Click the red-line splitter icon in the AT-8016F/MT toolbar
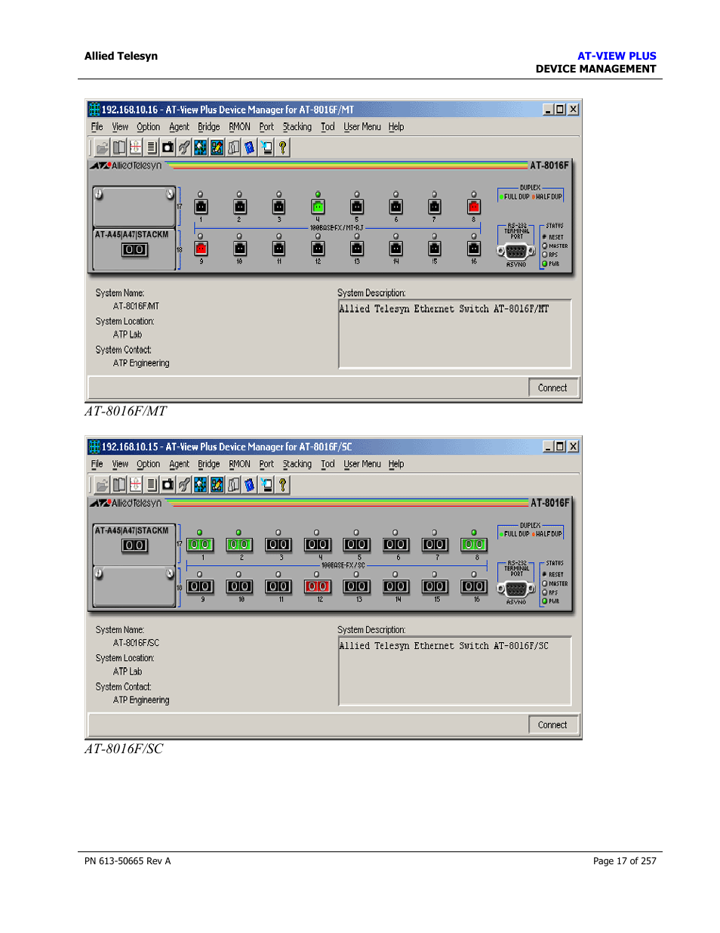The height and width of the screenshot is (933, 720). (136, 148)
